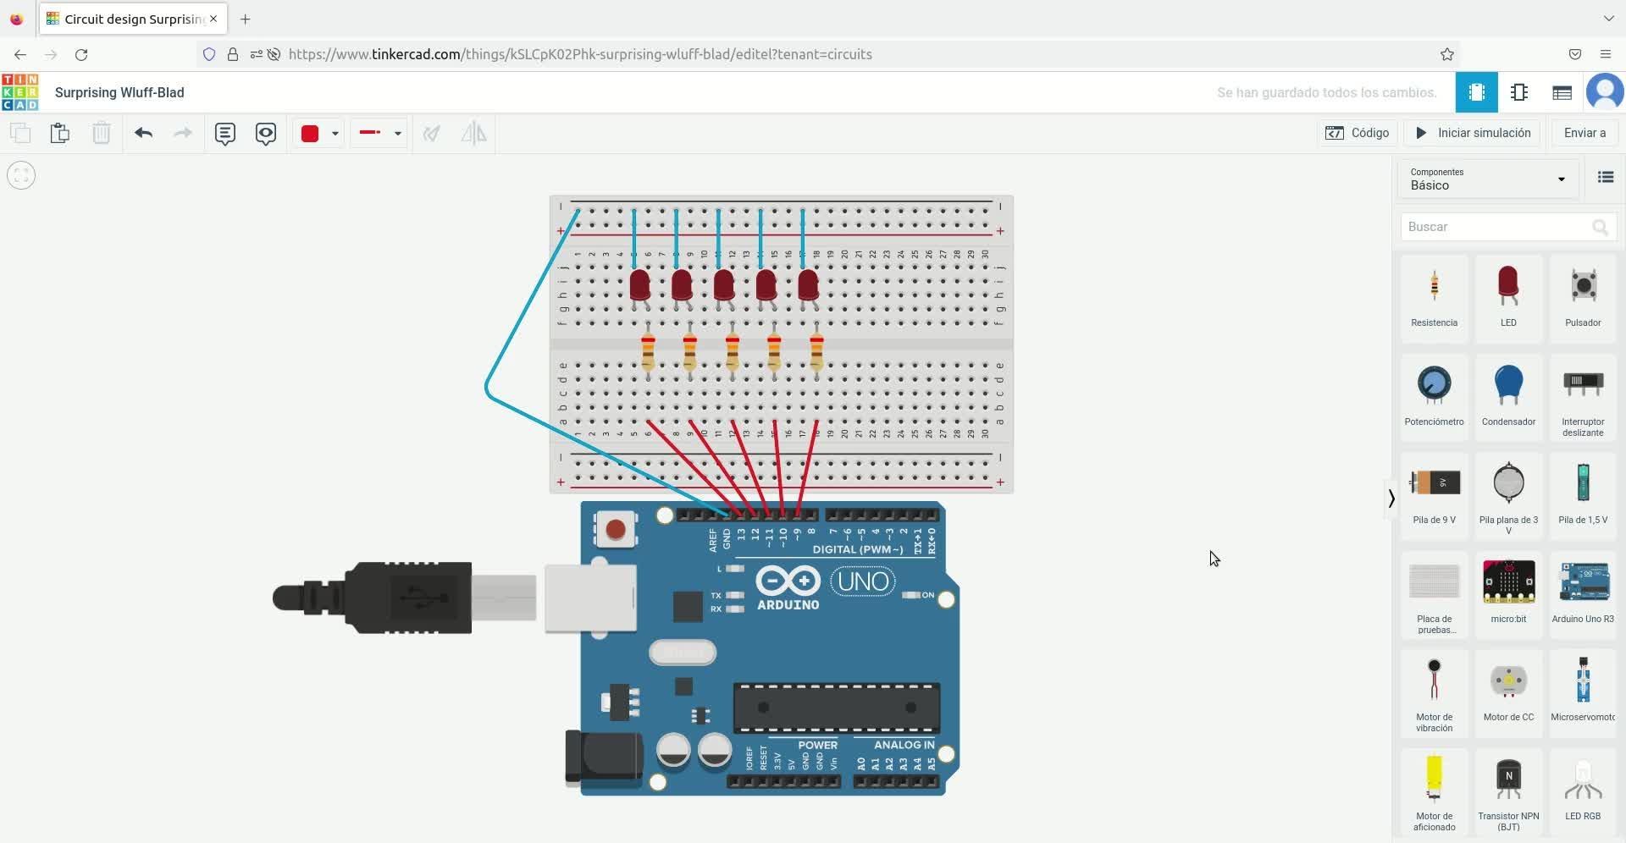Click the delete trash icon
The height and width of the screenshot is (843, 1626).
click(101, 133)
